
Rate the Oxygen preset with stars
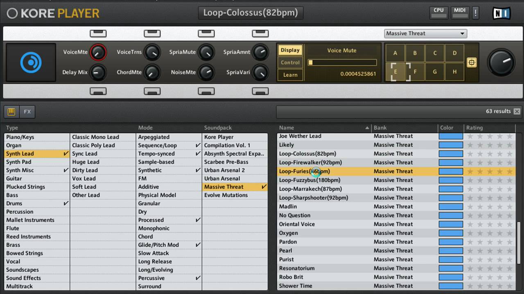tap(490, 233)
